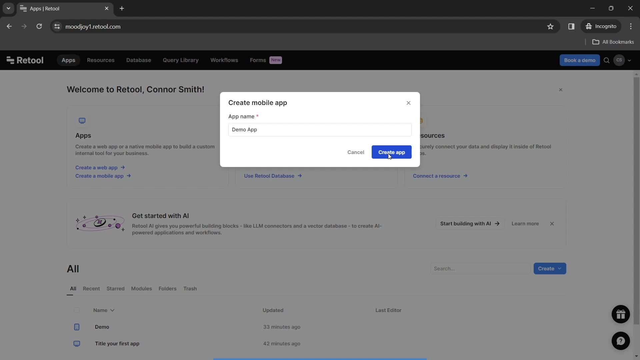
Task: Open the Database section
Action: (x=138, y=60)
